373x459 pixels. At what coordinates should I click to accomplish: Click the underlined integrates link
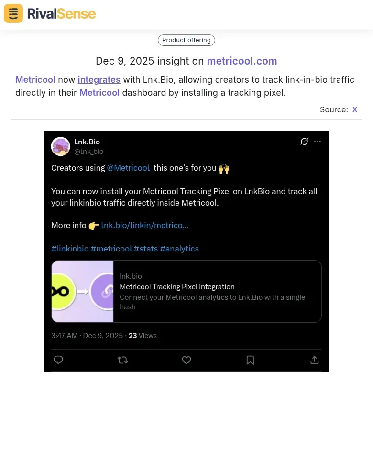coord(99,80)
